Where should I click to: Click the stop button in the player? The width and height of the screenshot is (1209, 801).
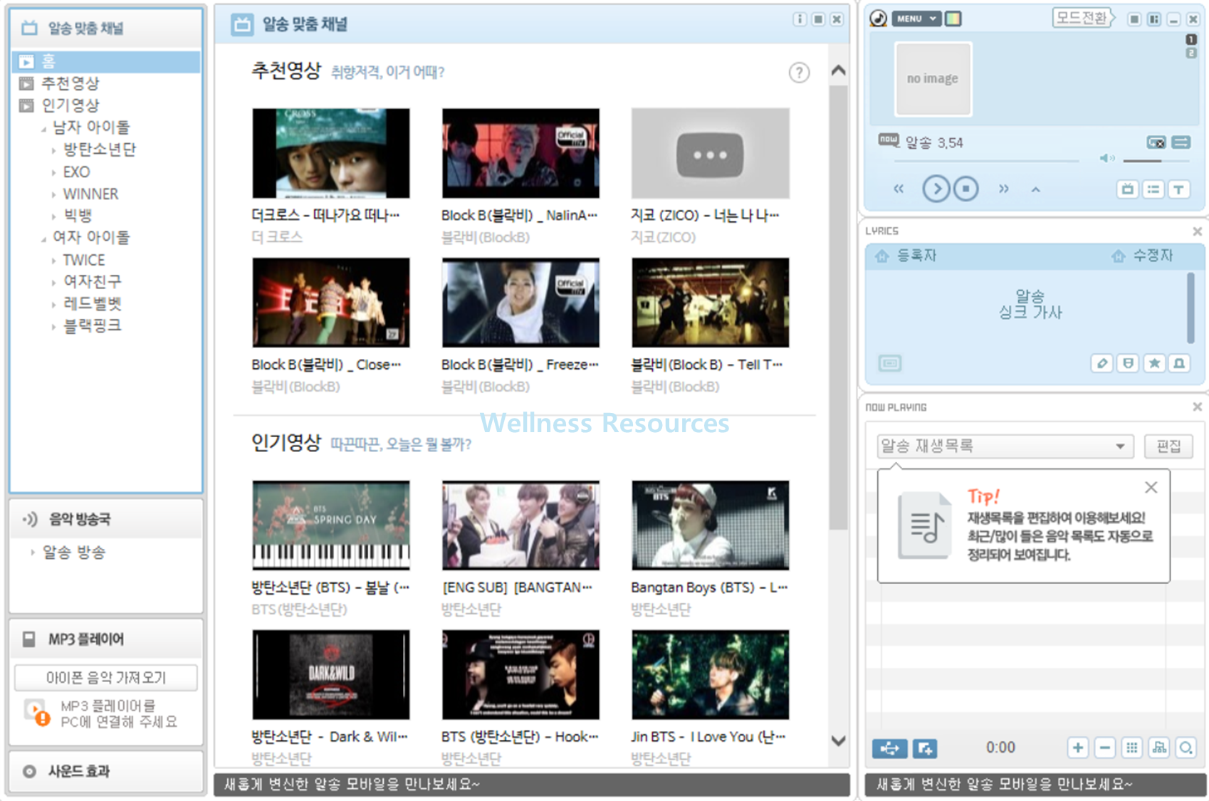(x=965, y=189)
